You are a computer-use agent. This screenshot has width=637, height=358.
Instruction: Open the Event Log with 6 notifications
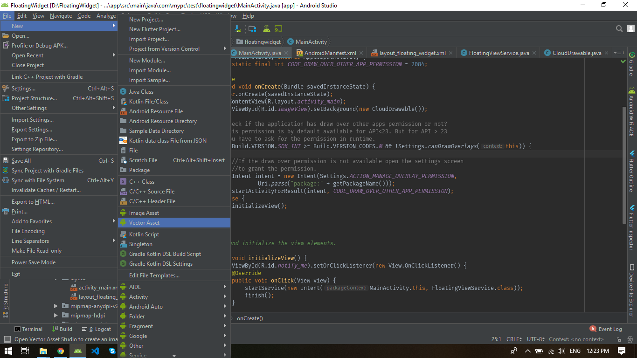tap(606, 329)
